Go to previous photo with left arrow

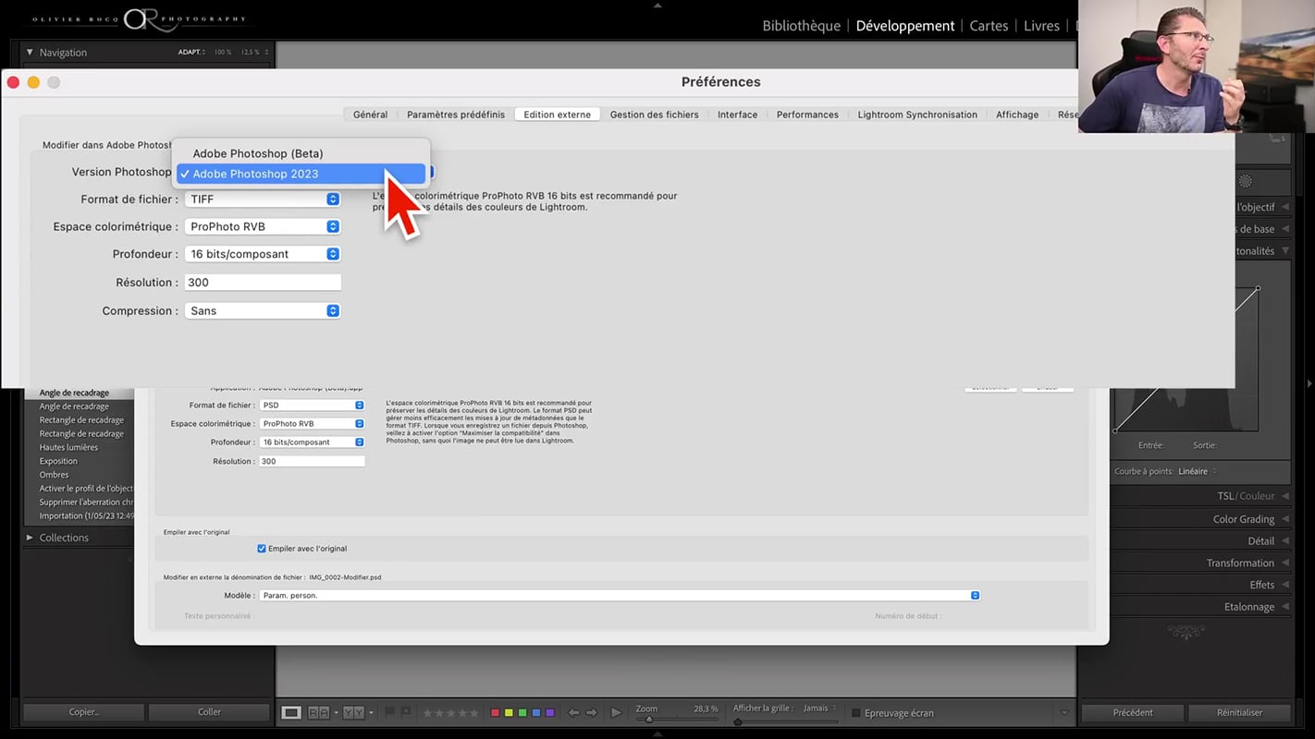573,713
